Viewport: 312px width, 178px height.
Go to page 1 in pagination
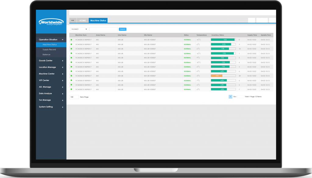pos(230,96)
